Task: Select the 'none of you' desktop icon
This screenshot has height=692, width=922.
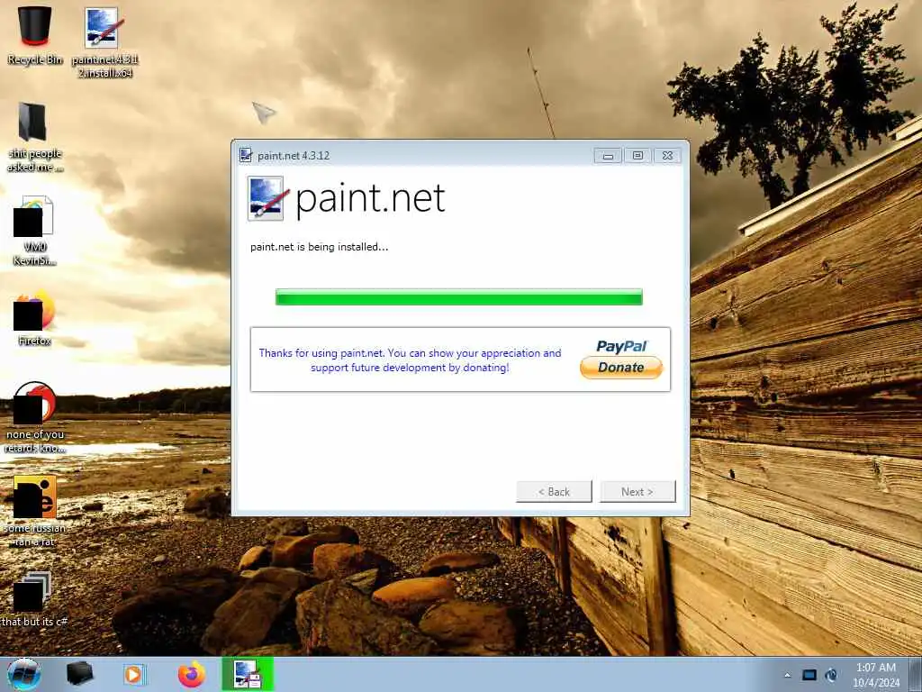Action: pos(35,416)
